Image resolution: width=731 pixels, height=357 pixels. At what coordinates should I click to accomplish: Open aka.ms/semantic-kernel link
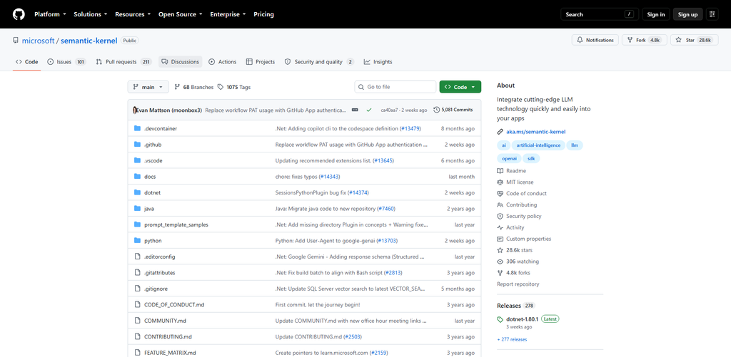tap(535, 132)
